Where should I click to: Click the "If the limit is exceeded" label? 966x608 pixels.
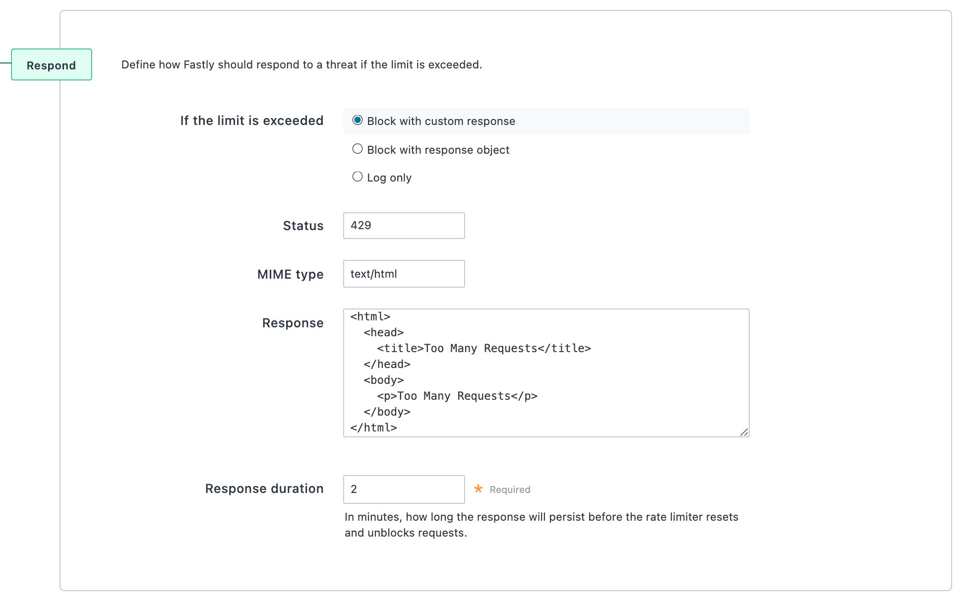pyautogui.click(x=251, y=121)
